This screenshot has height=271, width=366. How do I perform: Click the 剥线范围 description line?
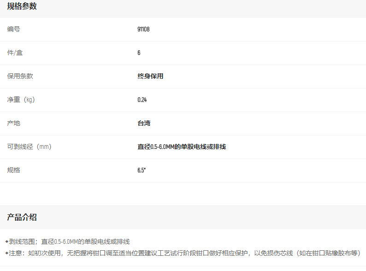click(x=70, y=242)
